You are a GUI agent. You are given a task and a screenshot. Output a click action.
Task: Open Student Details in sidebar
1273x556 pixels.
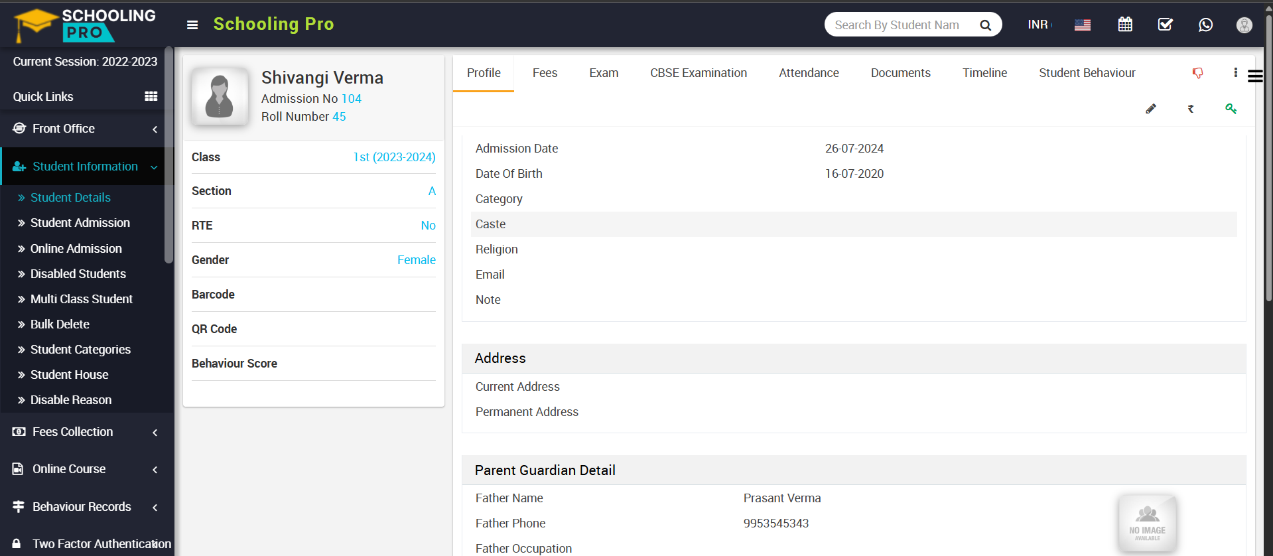click(x=70, y=198)
